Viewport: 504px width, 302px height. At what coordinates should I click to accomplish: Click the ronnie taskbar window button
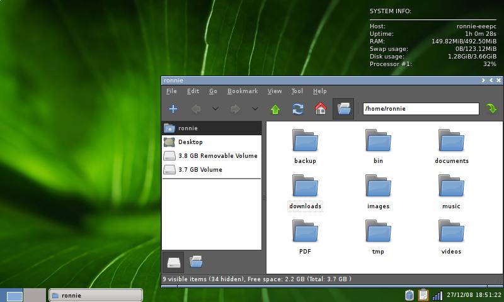click(96, 295)
